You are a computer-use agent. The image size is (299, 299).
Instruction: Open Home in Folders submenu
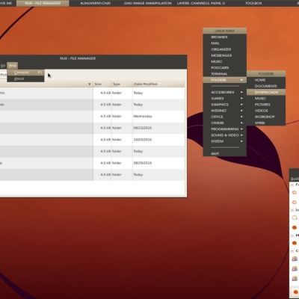(x=266, y=80)
